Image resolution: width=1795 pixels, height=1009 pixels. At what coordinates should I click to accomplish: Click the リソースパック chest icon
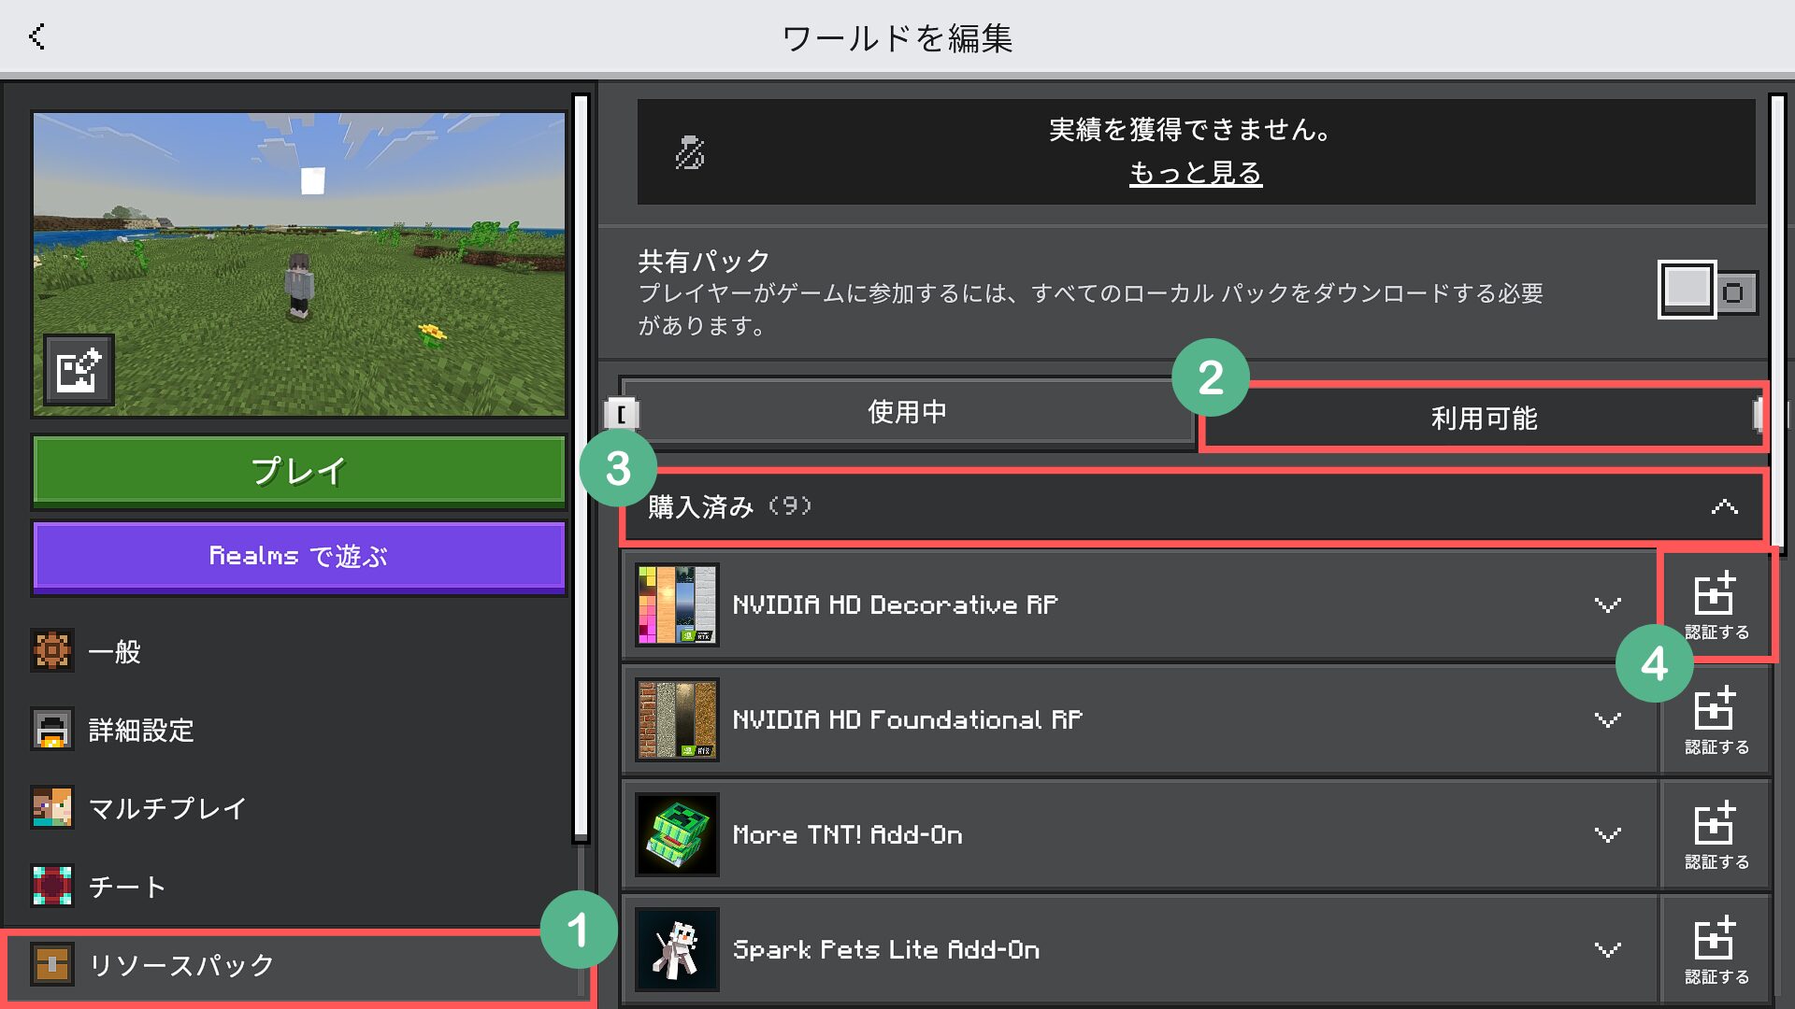click(52, 965)
